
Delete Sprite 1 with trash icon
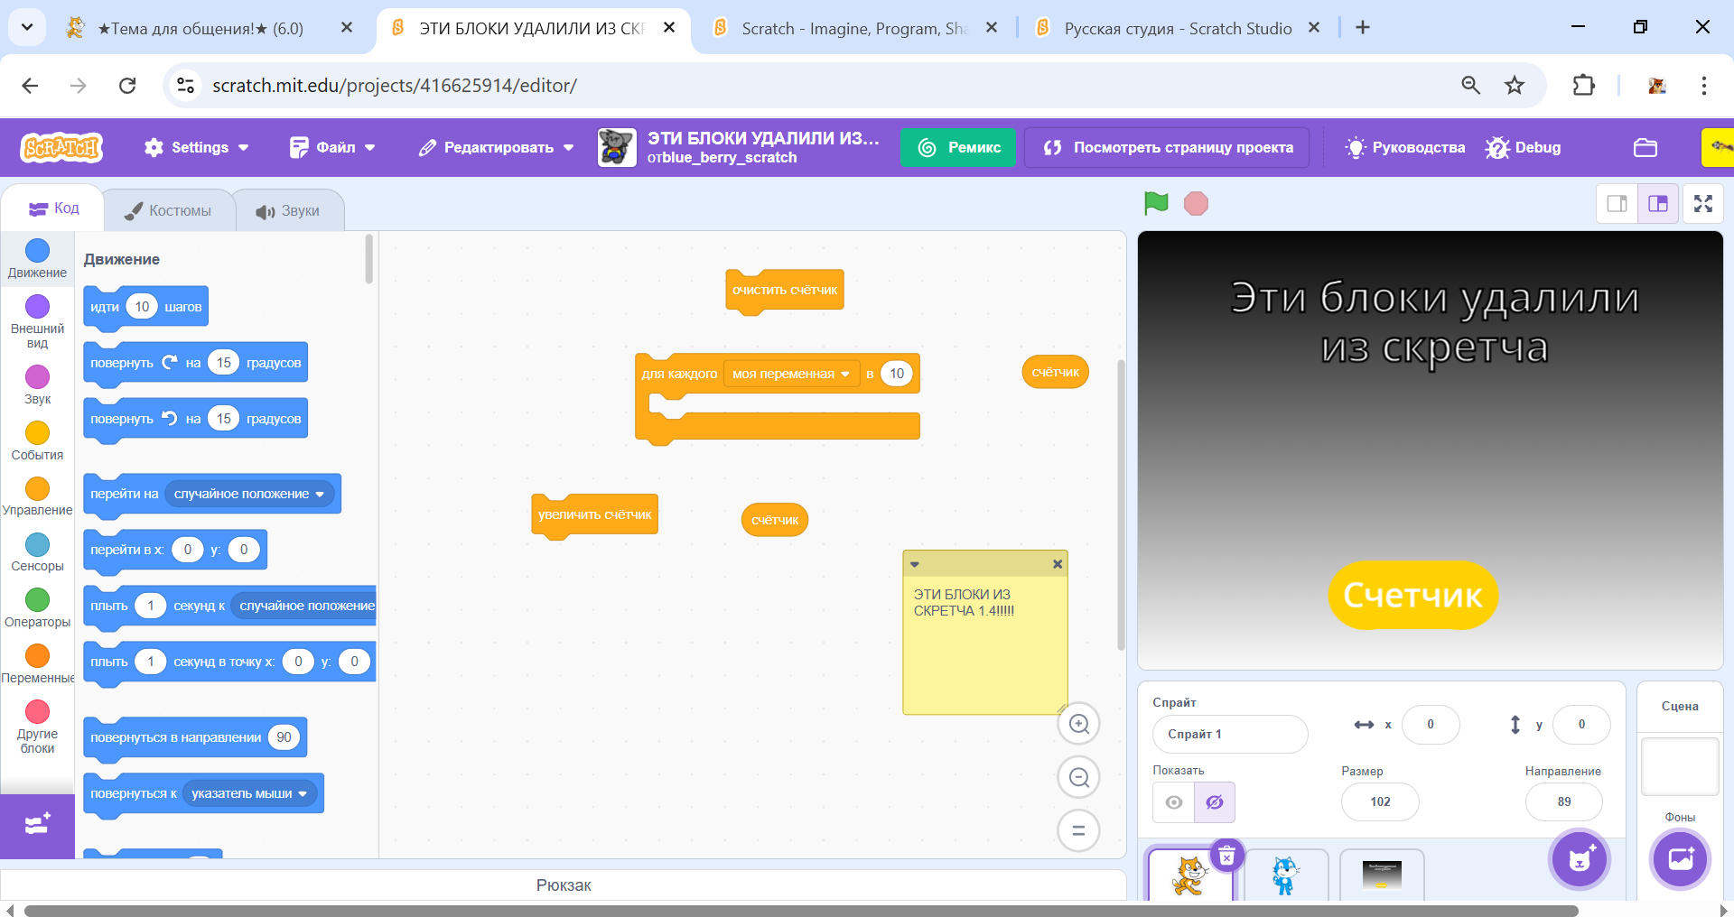tap(1226, 855)
